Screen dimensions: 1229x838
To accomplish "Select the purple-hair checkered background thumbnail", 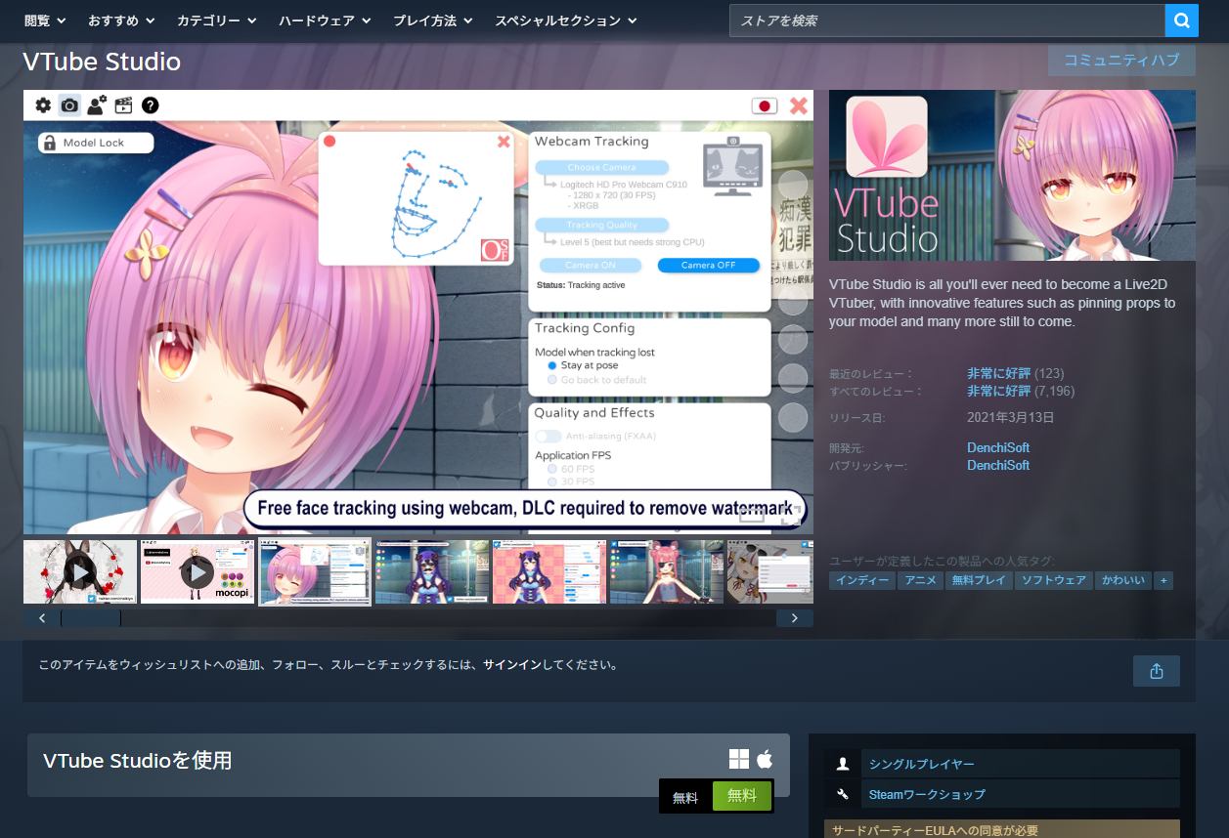I will click(x=549, y=571).
